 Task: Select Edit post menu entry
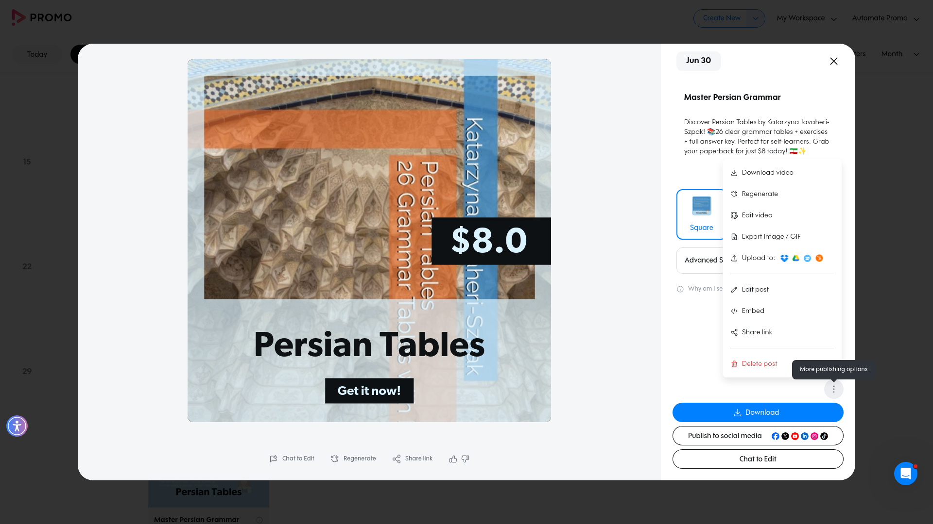(782, 290)
